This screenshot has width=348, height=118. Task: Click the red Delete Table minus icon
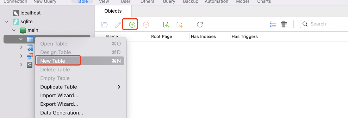[x=146, y=25]
